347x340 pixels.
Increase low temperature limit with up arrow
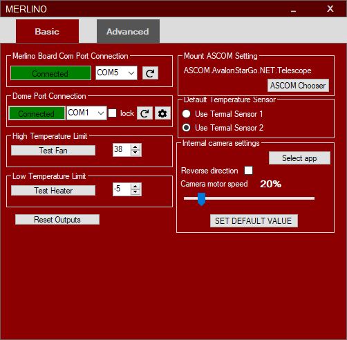pyautogui.click(x=135, y=187)
